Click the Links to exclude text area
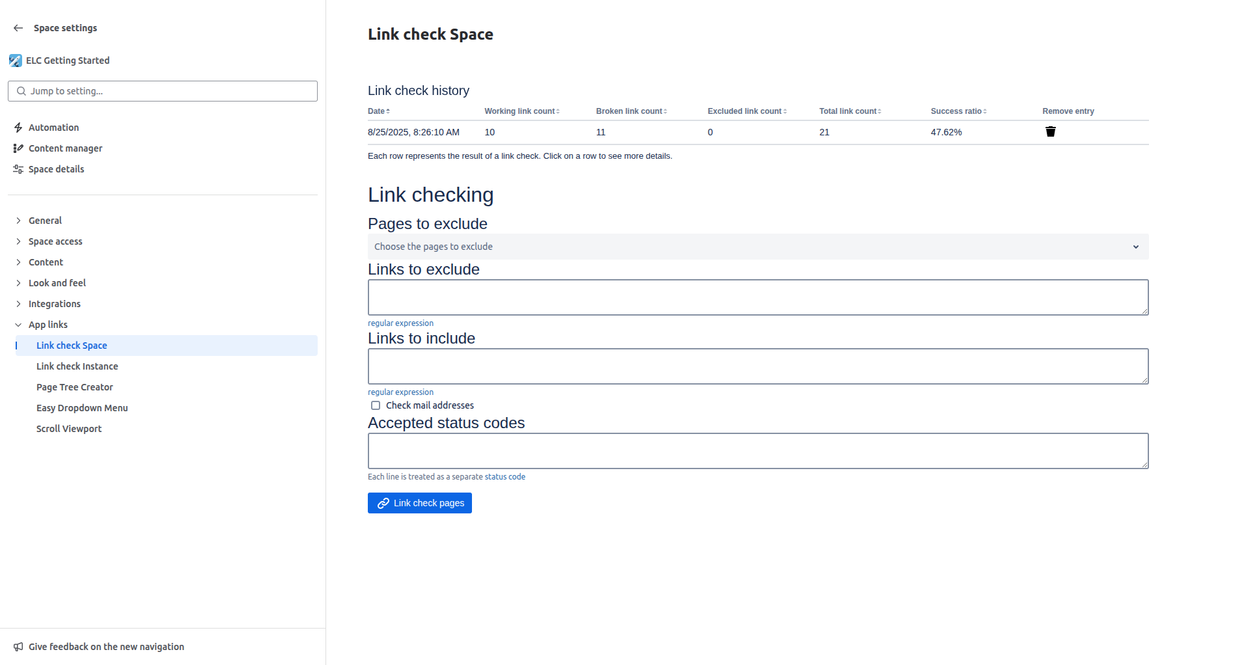1246x665 pixels. [757, 297]
